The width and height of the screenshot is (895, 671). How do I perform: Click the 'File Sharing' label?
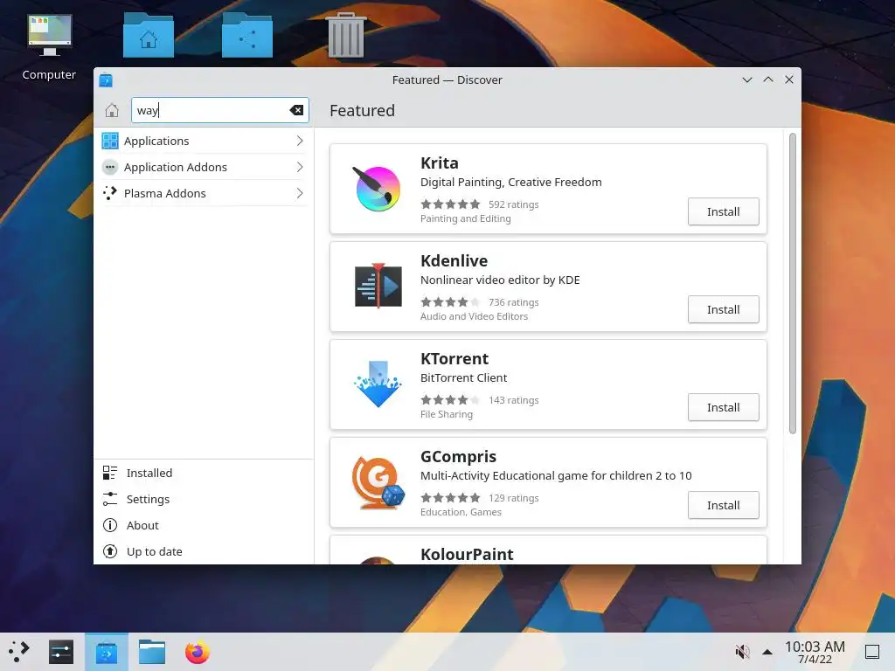(x=447, y=414)
